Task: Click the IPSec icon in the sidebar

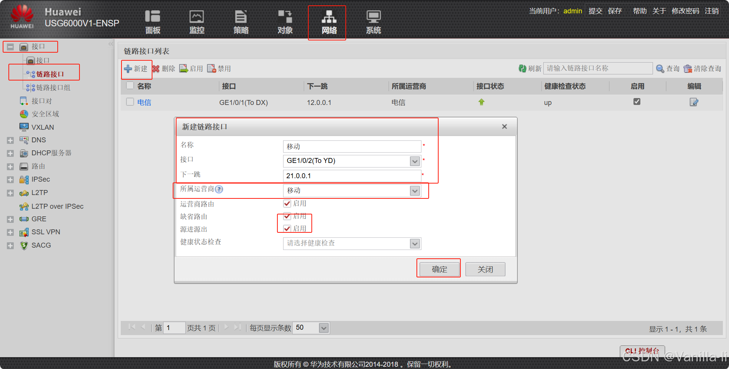Action: coord(24,179)
